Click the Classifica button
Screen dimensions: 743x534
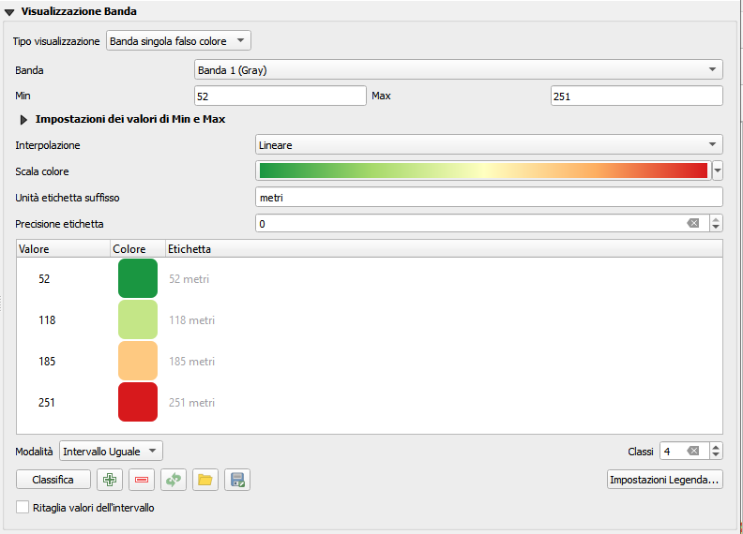pyautogui.click(x=53, y=480)
